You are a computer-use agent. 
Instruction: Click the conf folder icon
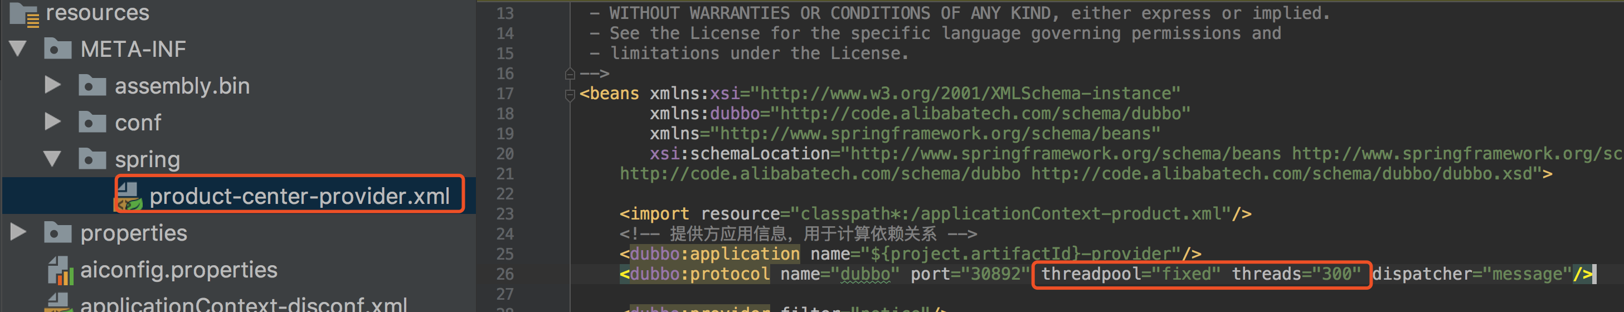92,121
